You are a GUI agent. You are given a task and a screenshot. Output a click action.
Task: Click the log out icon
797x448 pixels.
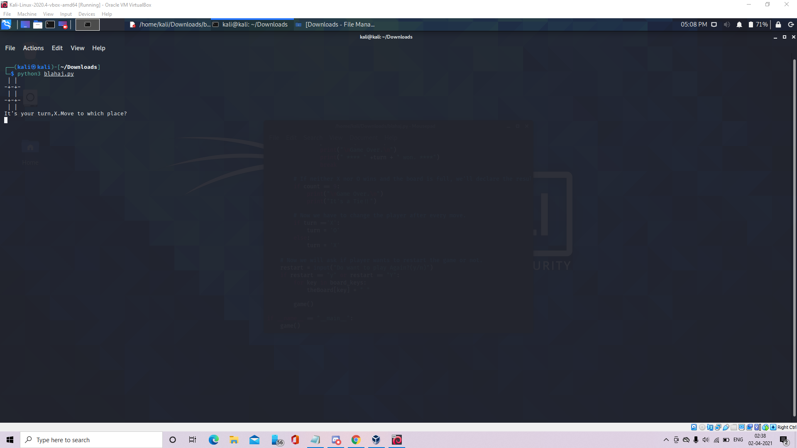791,24
